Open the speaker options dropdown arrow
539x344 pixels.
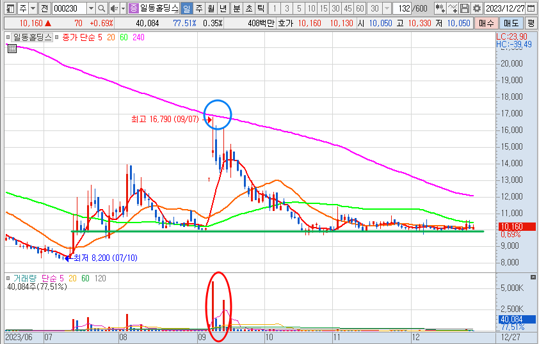[x=123, y=8]
